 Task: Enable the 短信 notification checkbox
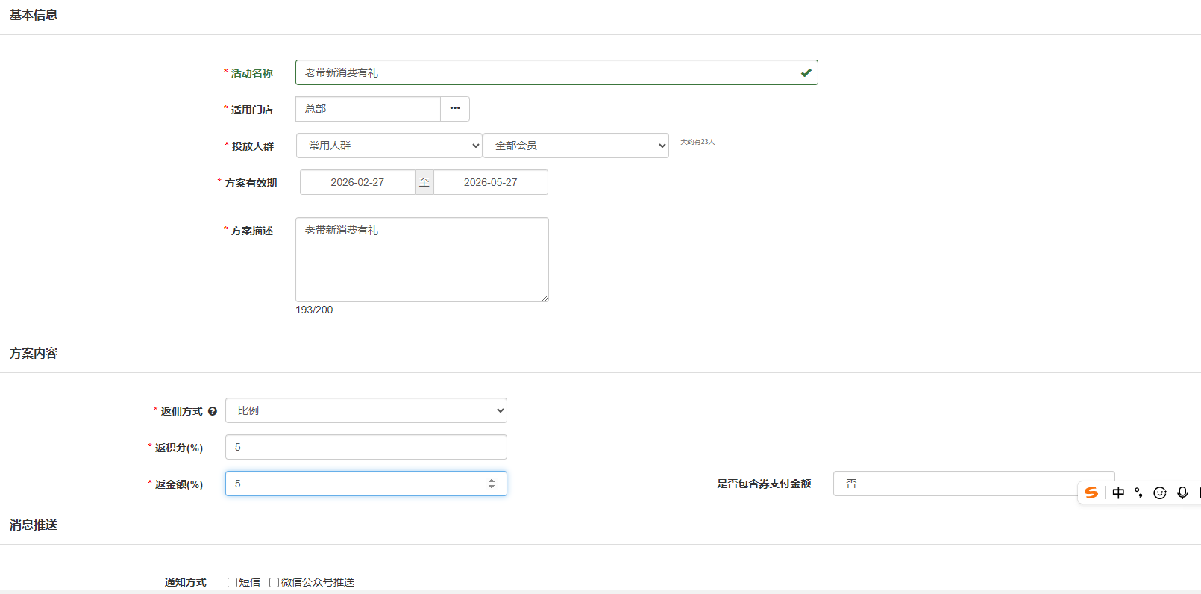click(233, 582)
